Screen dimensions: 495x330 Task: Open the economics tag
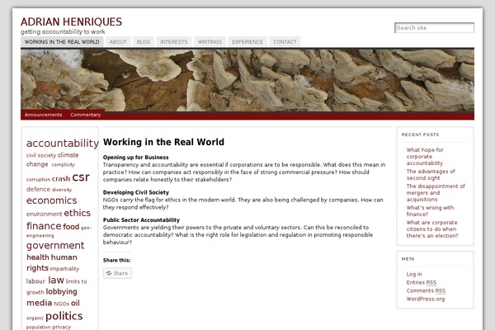(51, 200)
